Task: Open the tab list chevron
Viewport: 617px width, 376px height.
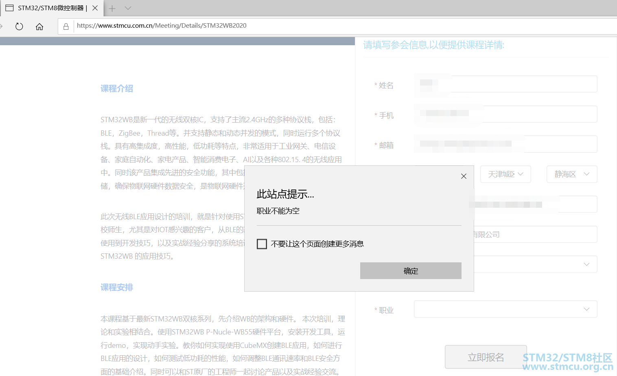Action: [128, 8]
